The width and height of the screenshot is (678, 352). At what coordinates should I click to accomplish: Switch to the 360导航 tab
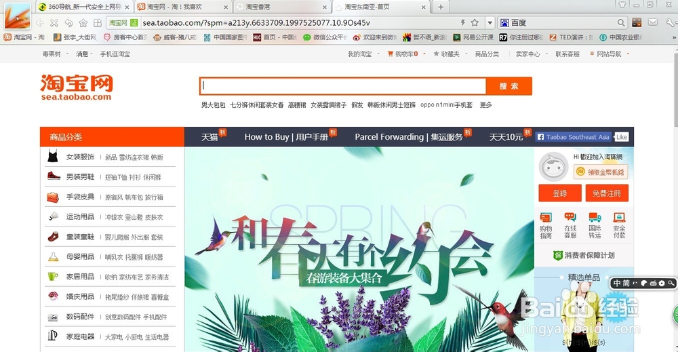tap(84, 7)
